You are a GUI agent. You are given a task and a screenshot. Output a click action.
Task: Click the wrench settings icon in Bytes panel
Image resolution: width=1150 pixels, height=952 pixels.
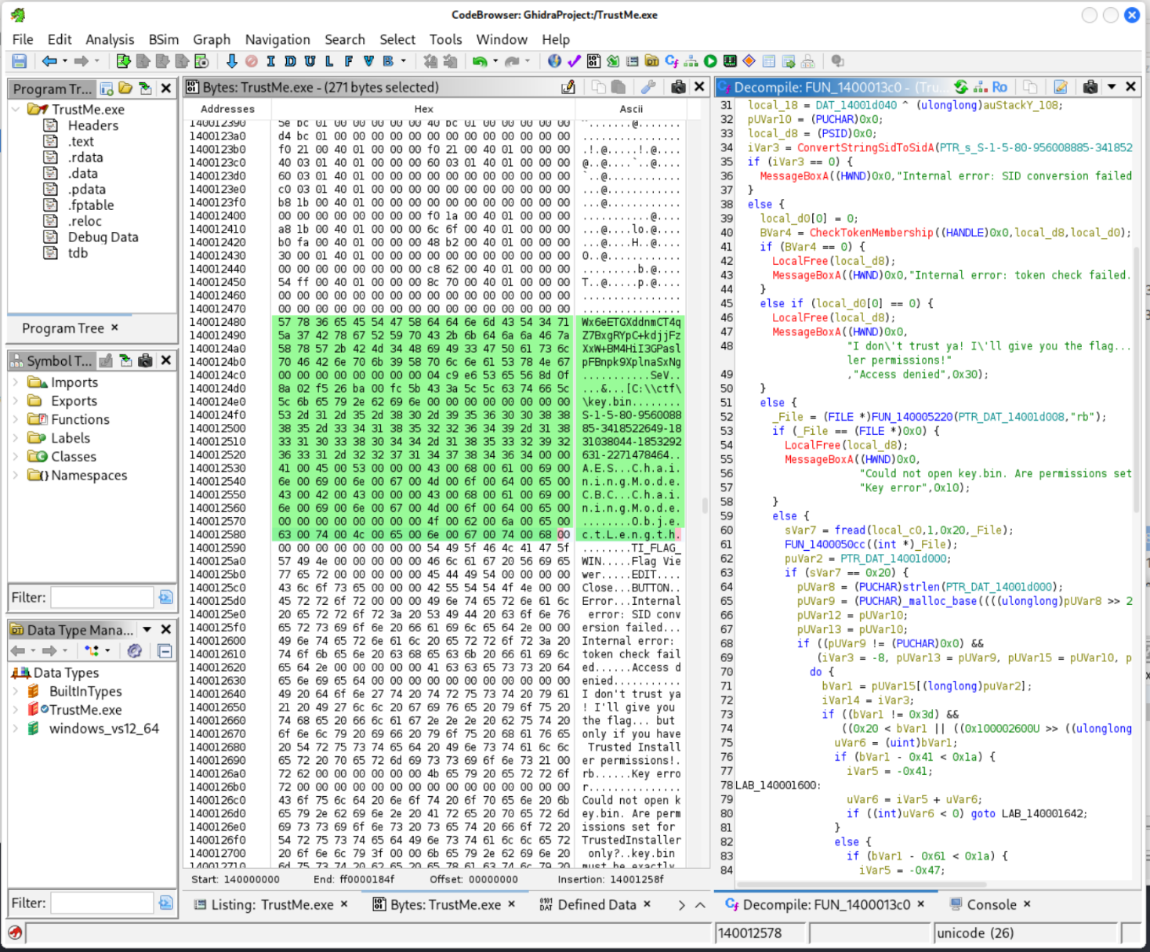[648, 87]
